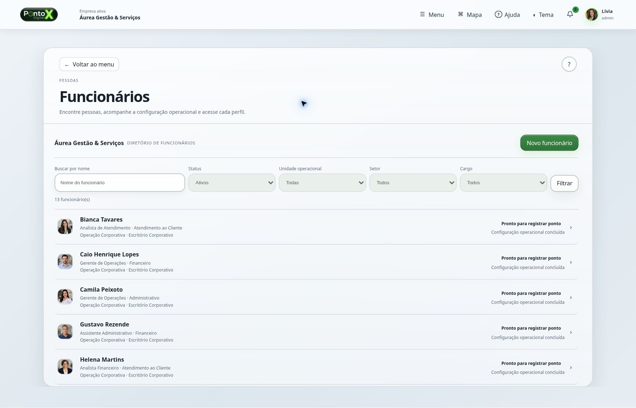636x408 pixels.
Task: Expand the Unidade operacional dropdown
Action: click(x=322, y=183)
